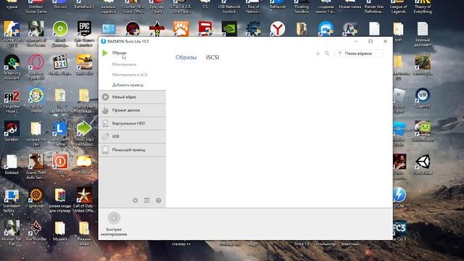This screenshot has width=464, height=261.
Task: Select the Gravteam Tactics desktop icon
Action: (12, 200)
